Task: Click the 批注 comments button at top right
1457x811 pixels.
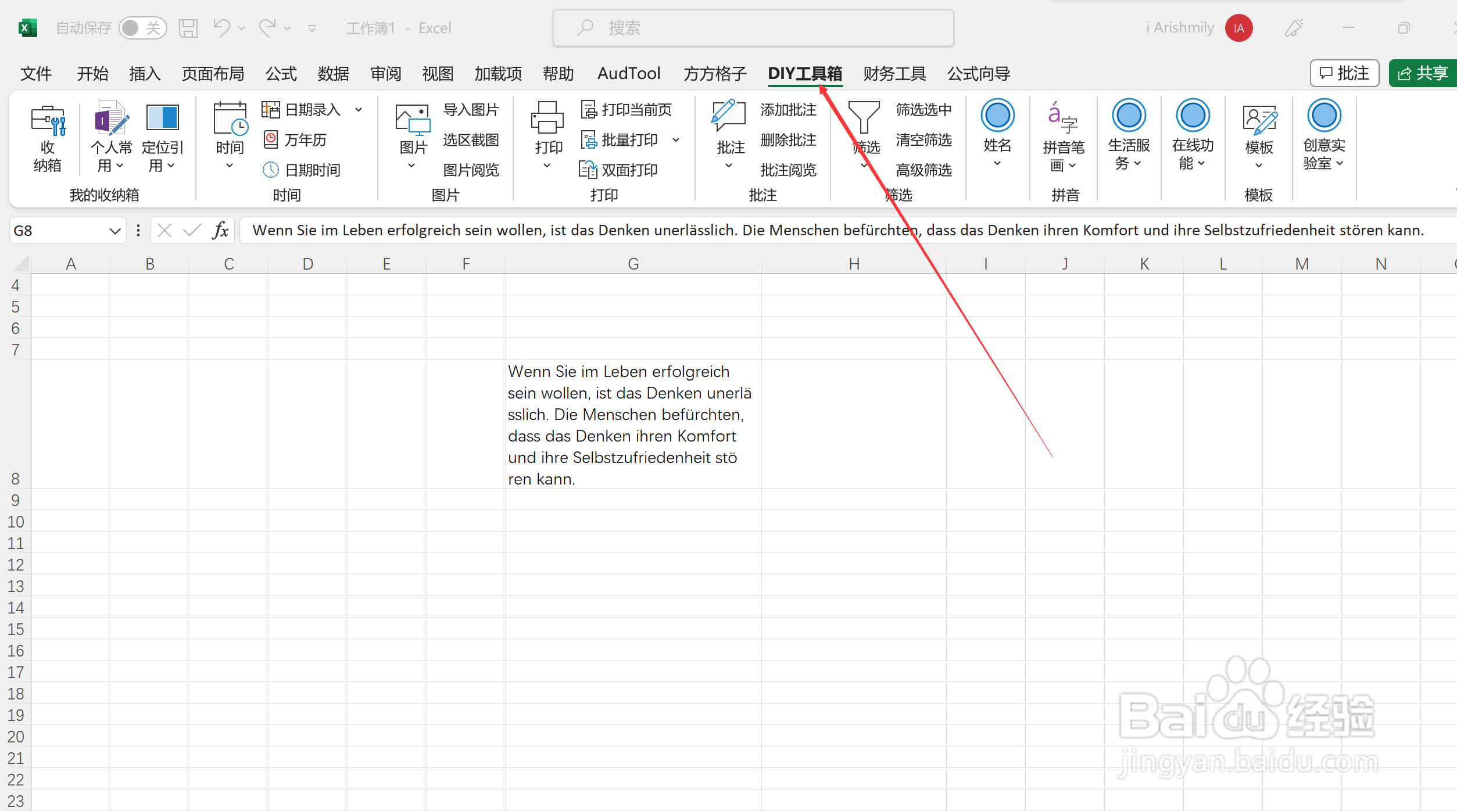Action: (1344, 74)
